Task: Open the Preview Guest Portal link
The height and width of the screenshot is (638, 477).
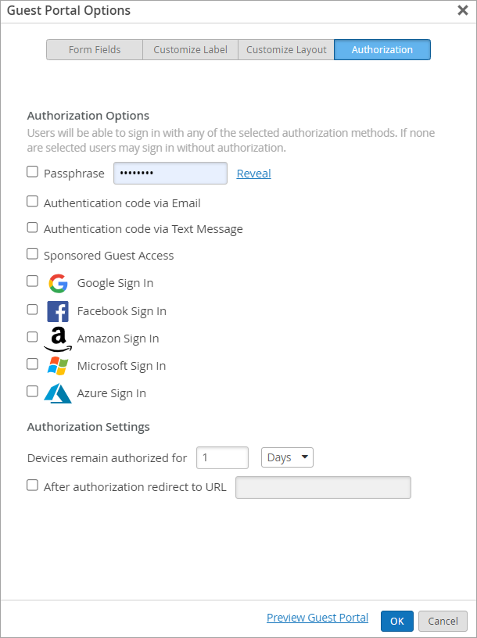Action: 317,618
